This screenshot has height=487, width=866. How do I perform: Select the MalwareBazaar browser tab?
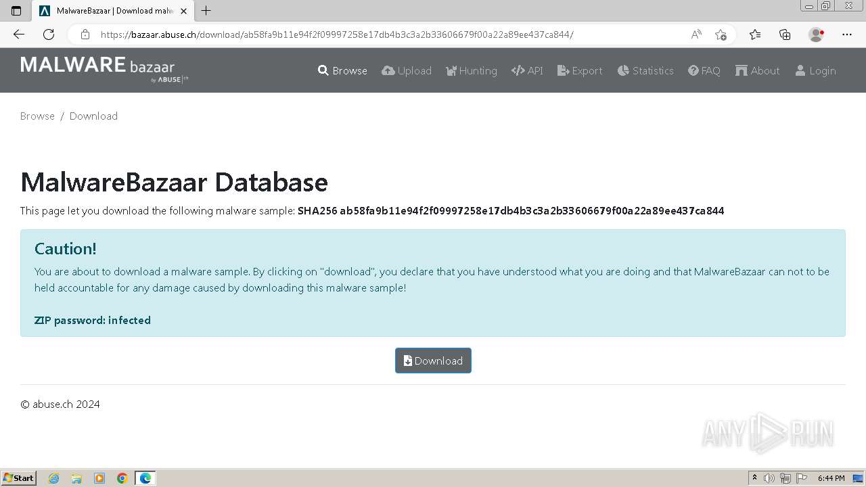(x=113, y=11)
